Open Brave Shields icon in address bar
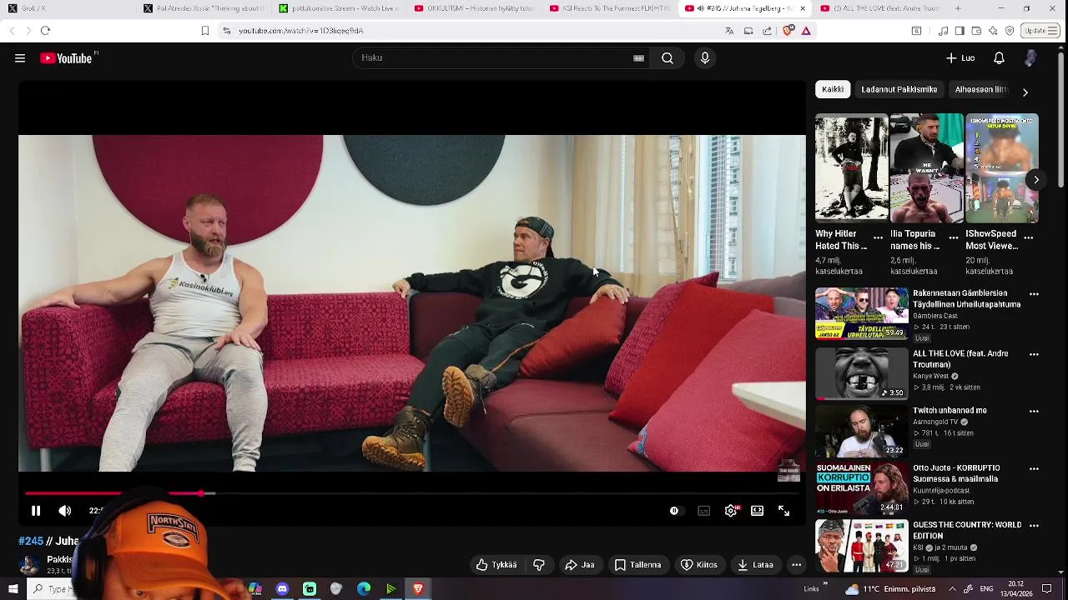Image resolution: width=1068 pixels, height=600 pixels. coord(788,31)
